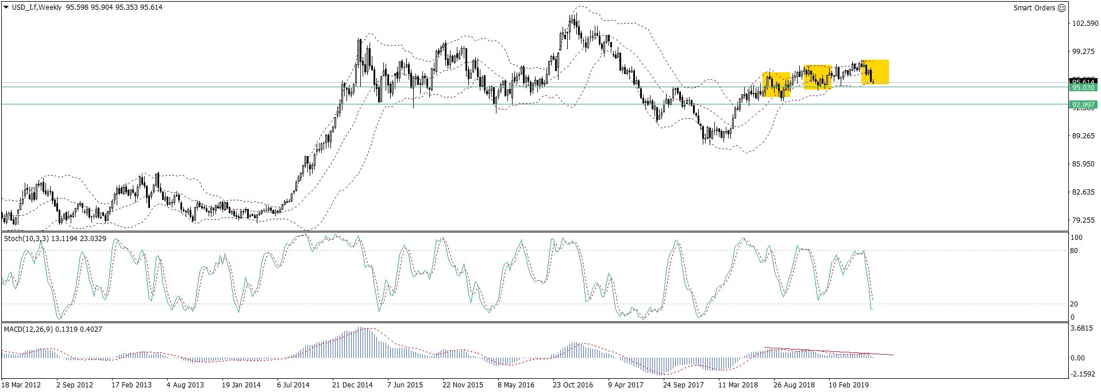Click the 3.6815 label on MACD scale
Image resolution: width=1101 pixels, height=392 pixels.
[1083, 329]
